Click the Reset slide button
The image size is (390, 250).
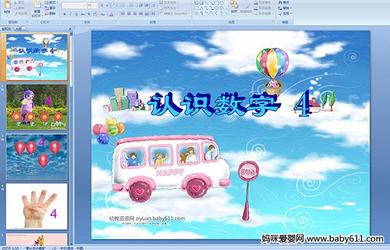51,8
